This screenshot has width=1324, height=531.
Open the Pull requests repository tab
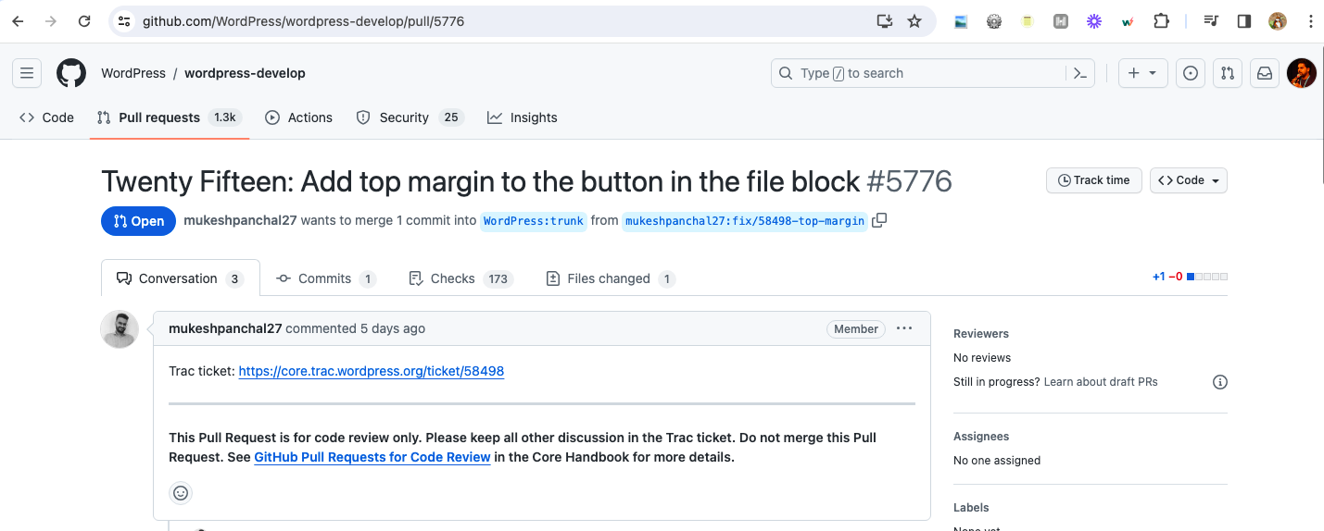pyautogui.click(x=170, y=117)
